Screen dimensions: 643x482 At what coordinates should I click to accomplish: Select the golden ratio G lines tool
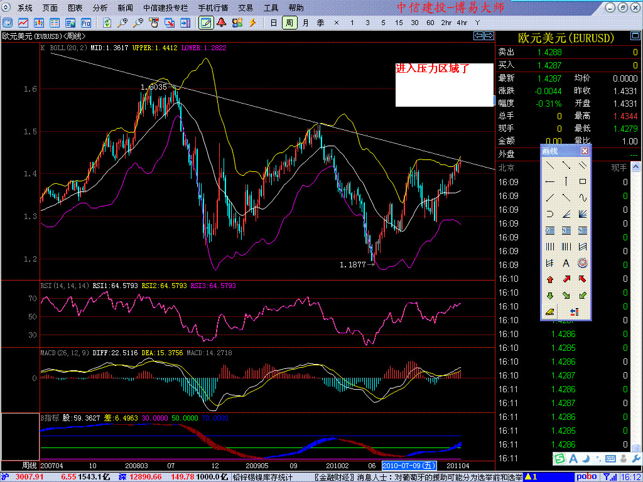550,230
